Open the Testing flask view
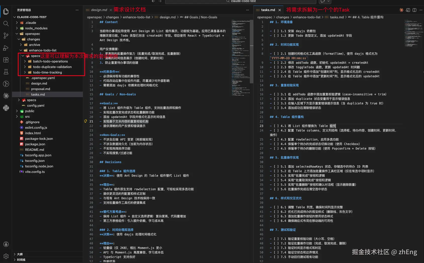The width and height of the screenshot is (424, 263). pos(6,72)
